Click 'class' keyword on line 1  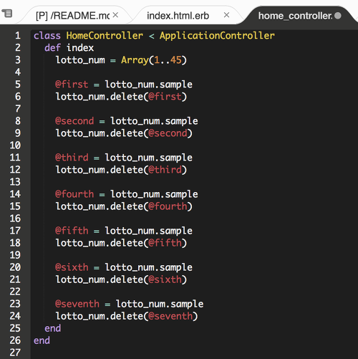coord(47,36)
